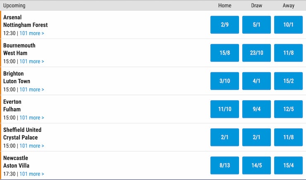Select Luton Town away odds 15/2
Image resolution: width=306 pixels, height=180 pixels.
[x=288, y=81]
